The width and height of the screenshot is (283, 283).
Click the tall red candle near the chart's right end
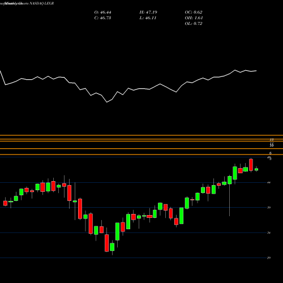pyautogui.click(x=251, y=165)
